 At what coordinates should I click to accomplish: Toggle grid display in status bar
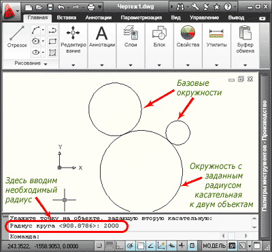pyautogui.click(x=109, y=246)
